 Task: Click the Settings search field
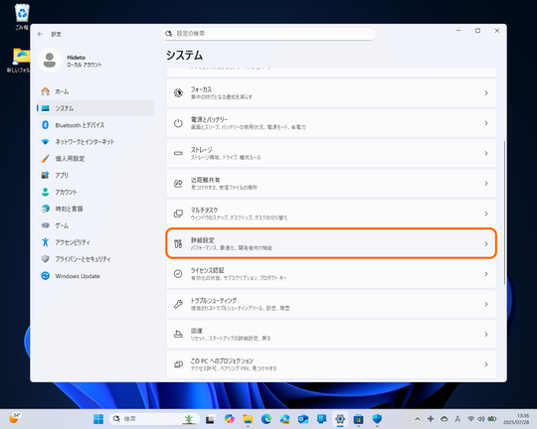(x=268, y=34)
